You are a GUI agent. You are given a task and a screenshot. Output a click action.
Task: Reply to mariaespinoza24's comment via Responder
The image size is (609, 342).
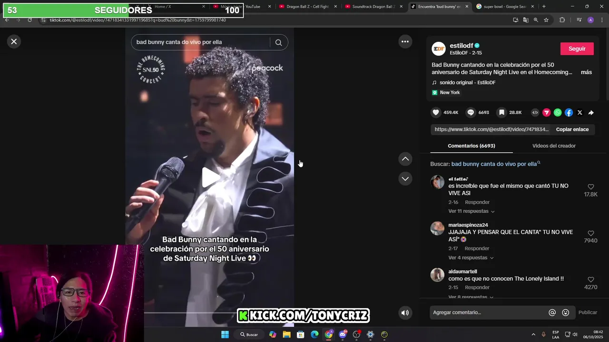pyautogui.click(x=477, y=248)
